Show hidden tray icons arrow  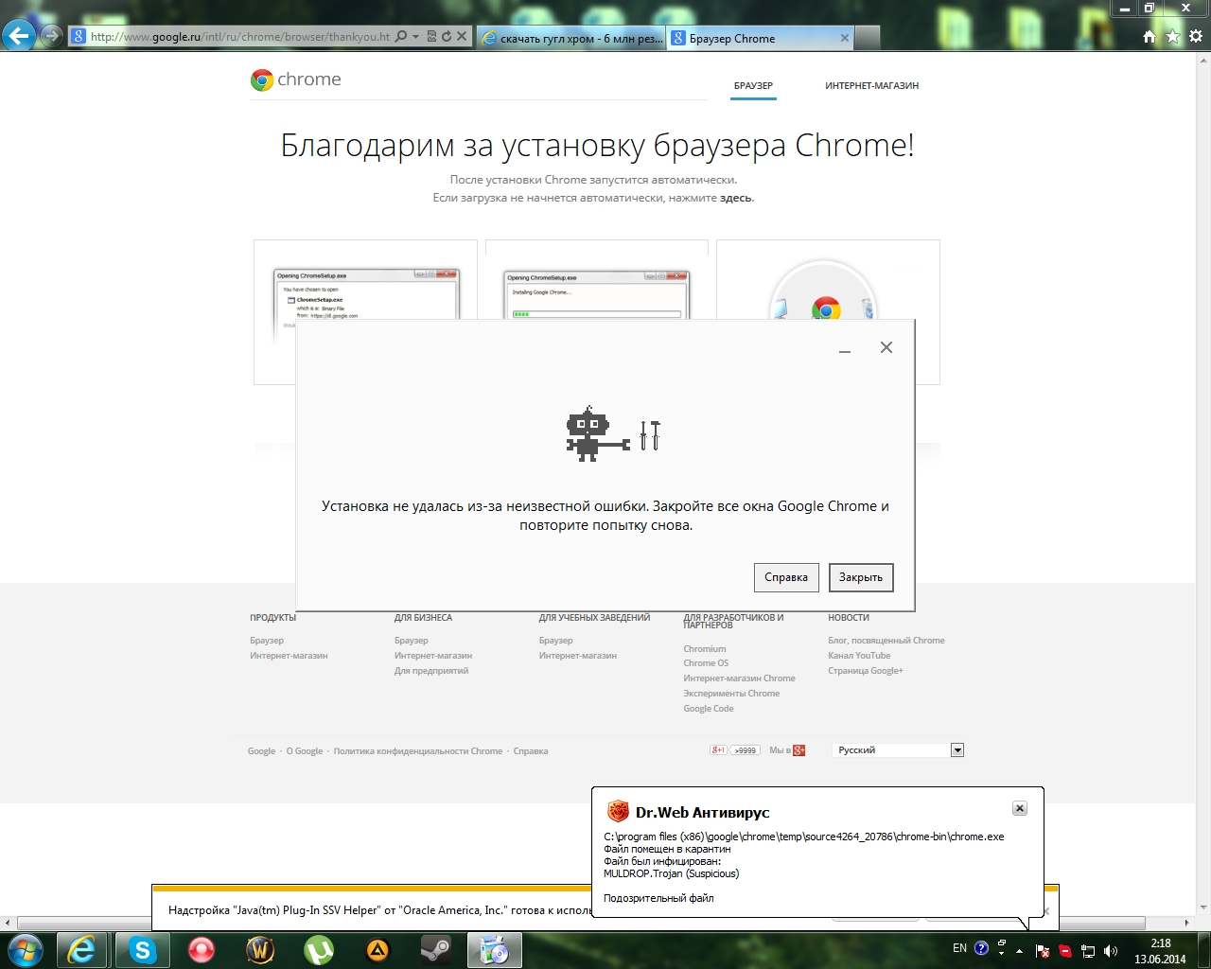[x=1019, y=951]
